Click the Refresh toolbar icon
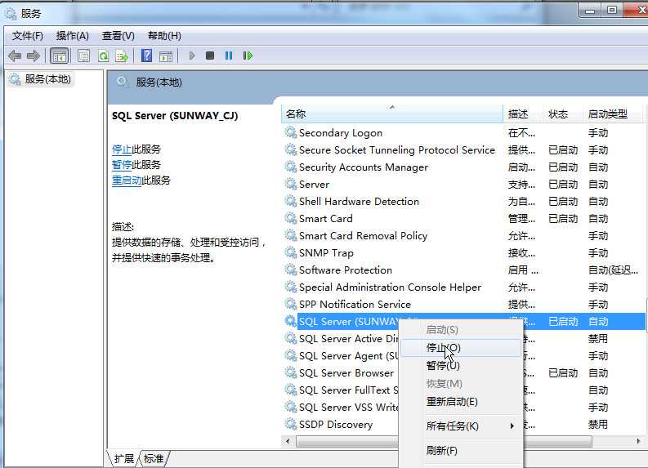The height and width of the screenshot is (468, 648). point(103,56)
